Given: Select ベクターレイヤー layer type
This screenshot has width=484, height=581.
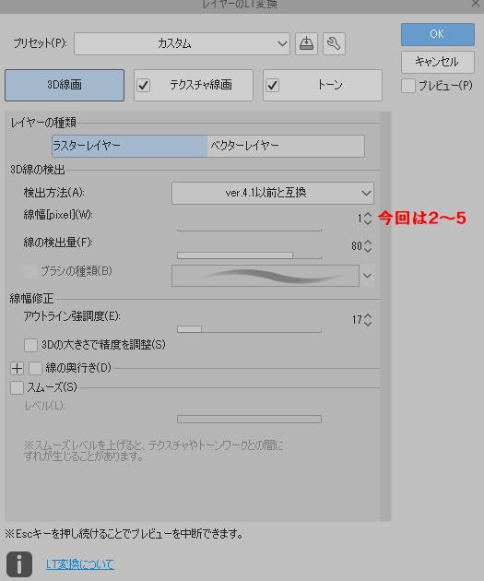Looking at the screenshot, I should [286, 146].
